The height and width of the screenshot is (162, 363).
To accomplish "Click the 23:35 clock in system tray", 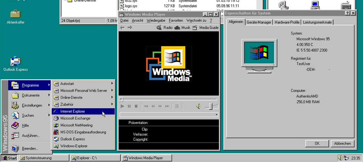I will pyautogui.click(x=355, y=158).
